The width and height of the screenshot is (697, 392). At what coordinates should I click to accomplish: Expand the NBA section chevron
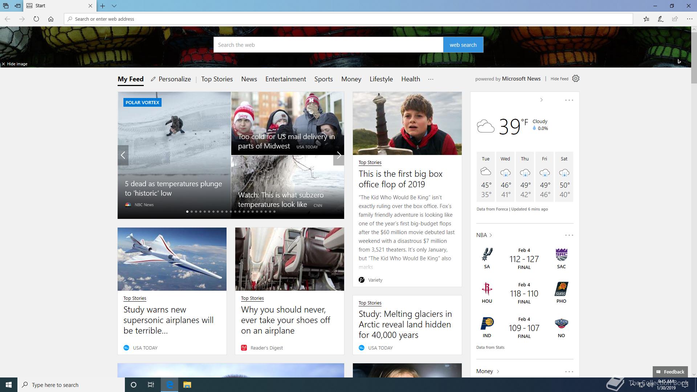click(490, 235)
